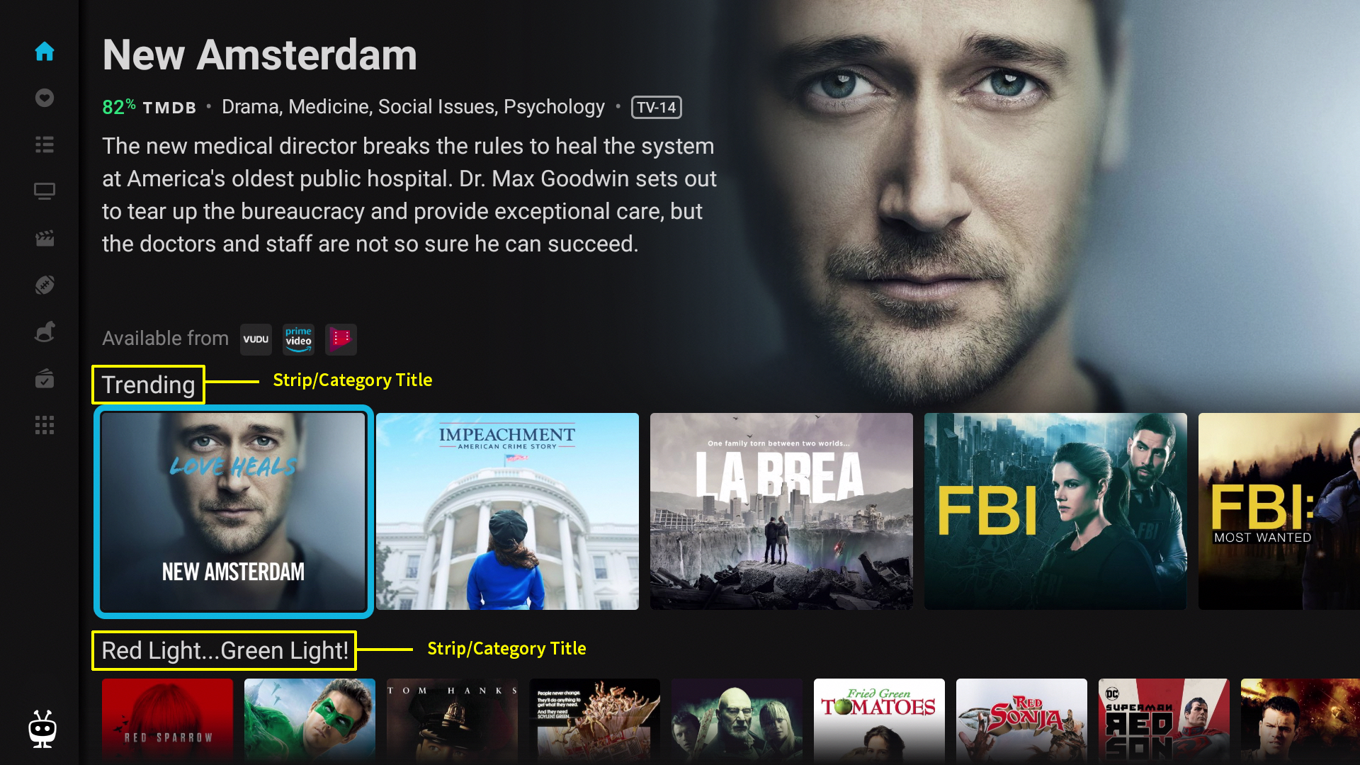Select the Fried Green Tomatoes poster
The width and height of the screenshot is (1360, 765).
pyautogui.click(x=879, y=721)
